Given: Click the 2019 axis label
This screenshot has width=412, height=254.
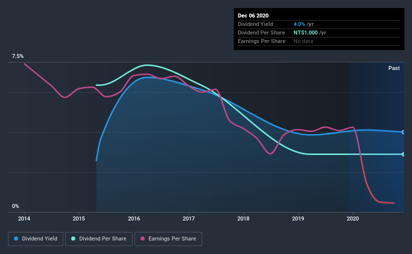Looking at the screenshot, I should coord(298,218).
